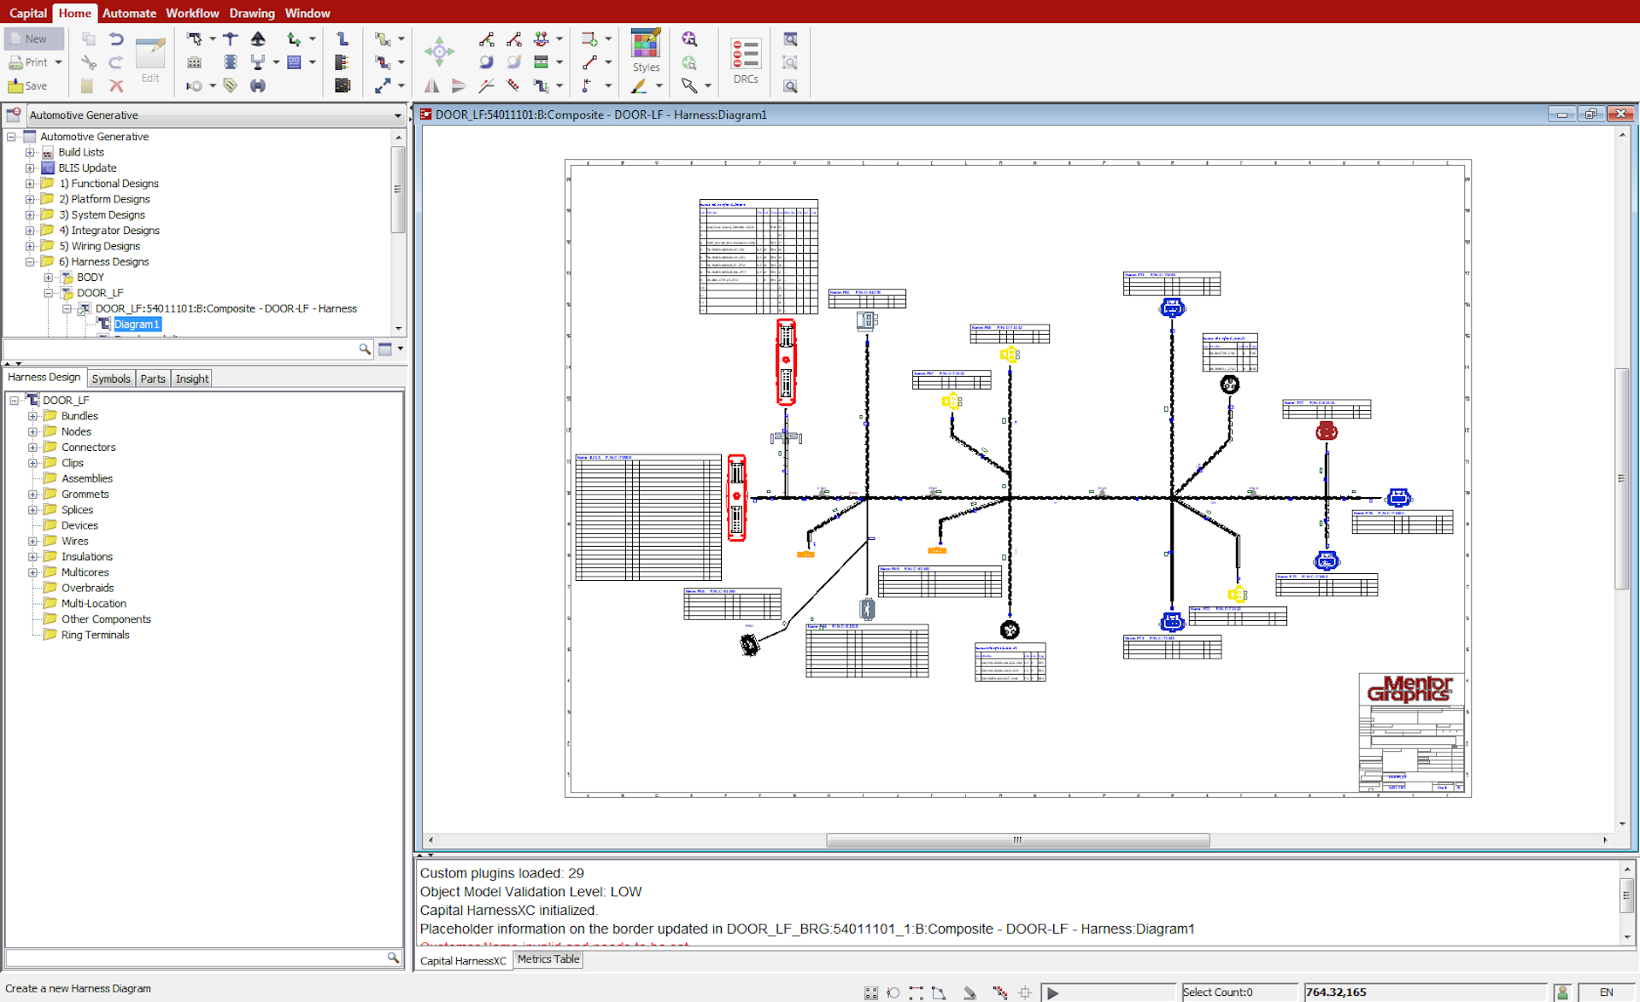
Task: Switch to the Symbols tab
Action: pyautogui.click(x=111, y=378)
